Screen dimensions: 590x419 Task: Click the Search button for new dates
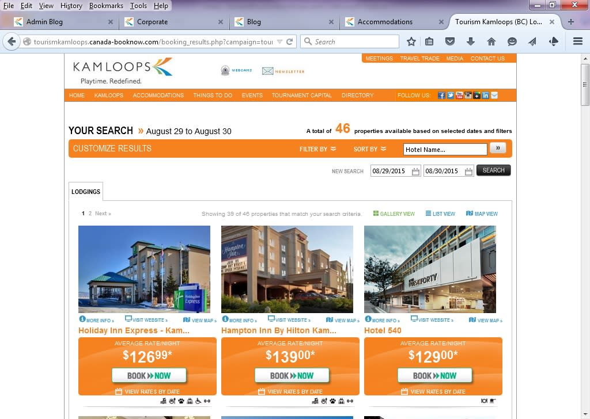(x=494, y=170)
